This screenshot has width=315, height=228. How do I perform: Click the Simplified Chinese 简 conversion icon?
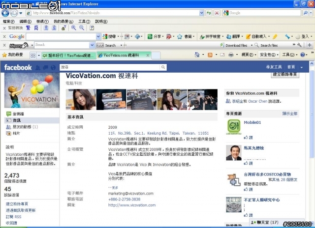tap(36, 28)
